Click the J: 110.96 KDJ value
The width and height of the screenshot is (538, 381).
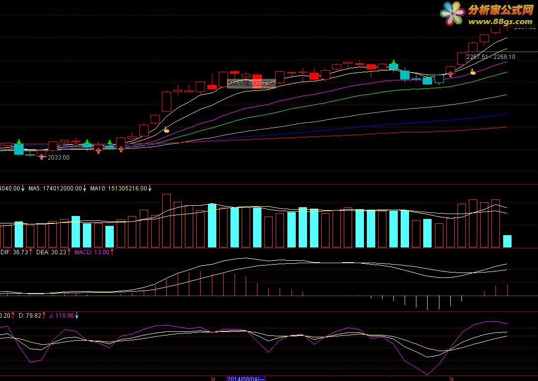61,315
